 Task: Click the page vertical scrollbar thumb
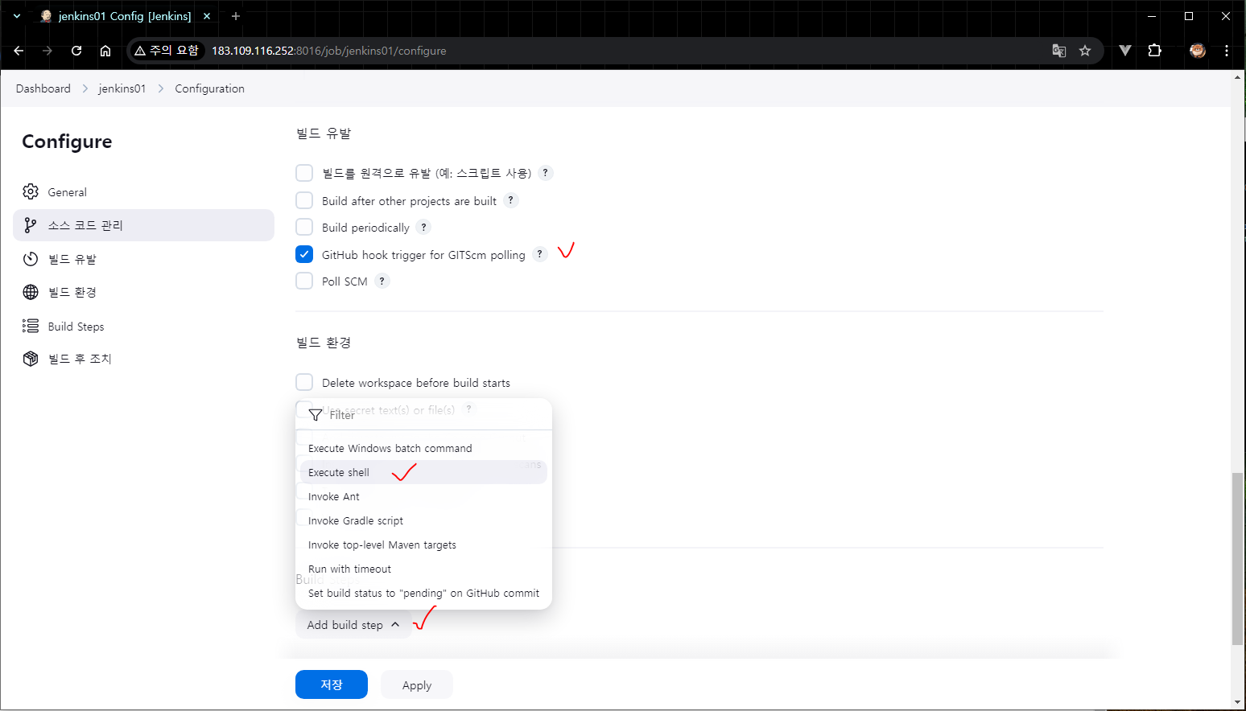coord(1237,559)
